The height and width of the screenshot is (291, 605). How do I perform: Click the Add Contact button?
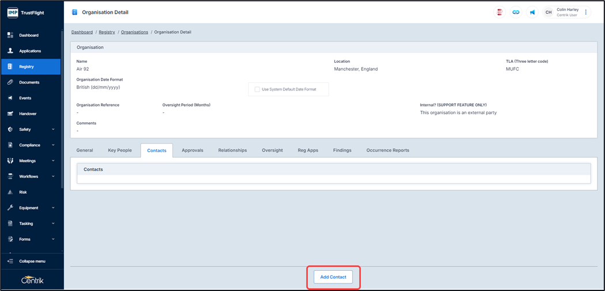333,277
